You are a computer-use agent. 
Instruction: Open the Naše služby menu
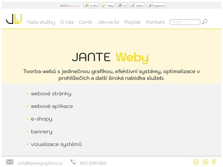41,22
